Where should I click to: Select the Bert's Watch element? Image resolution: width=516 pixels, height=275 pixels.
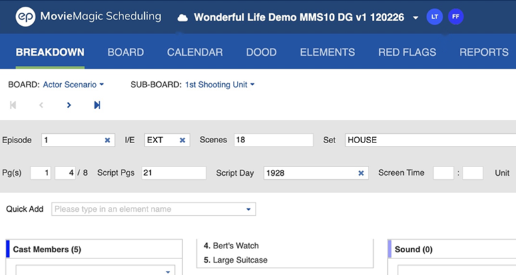[x=231, y=246]
